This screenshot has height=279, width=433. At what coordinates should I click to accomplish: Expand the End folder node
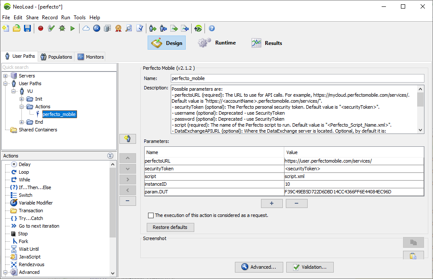pyautogui.click(x=21, y=122)
